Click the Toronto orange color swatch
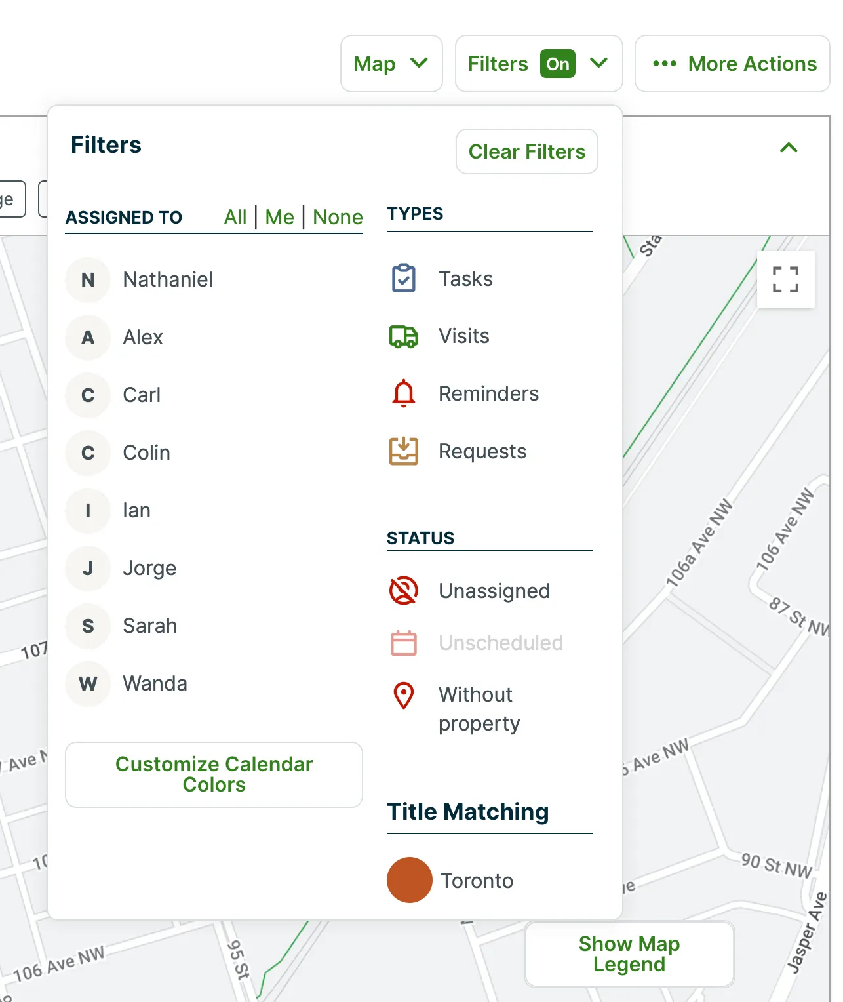Screen dimensions: 843x1002 tap(410, 880)
